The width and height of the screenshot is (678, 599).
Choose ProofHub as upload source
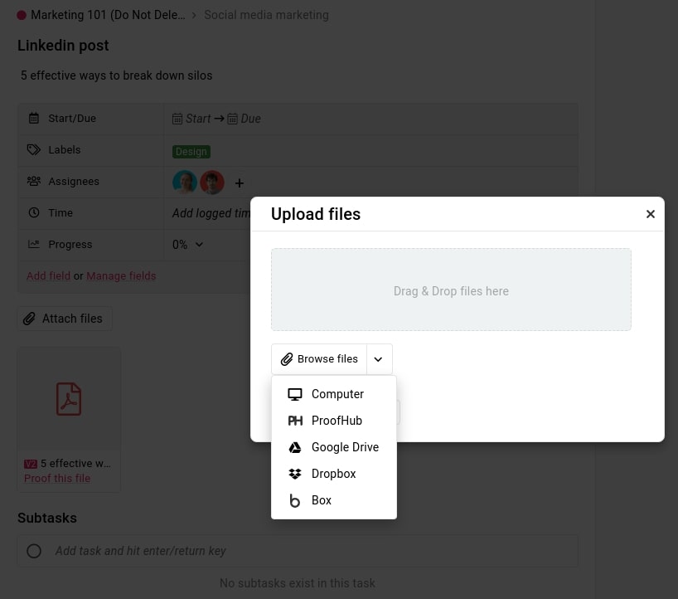click(x=333, y=421)
